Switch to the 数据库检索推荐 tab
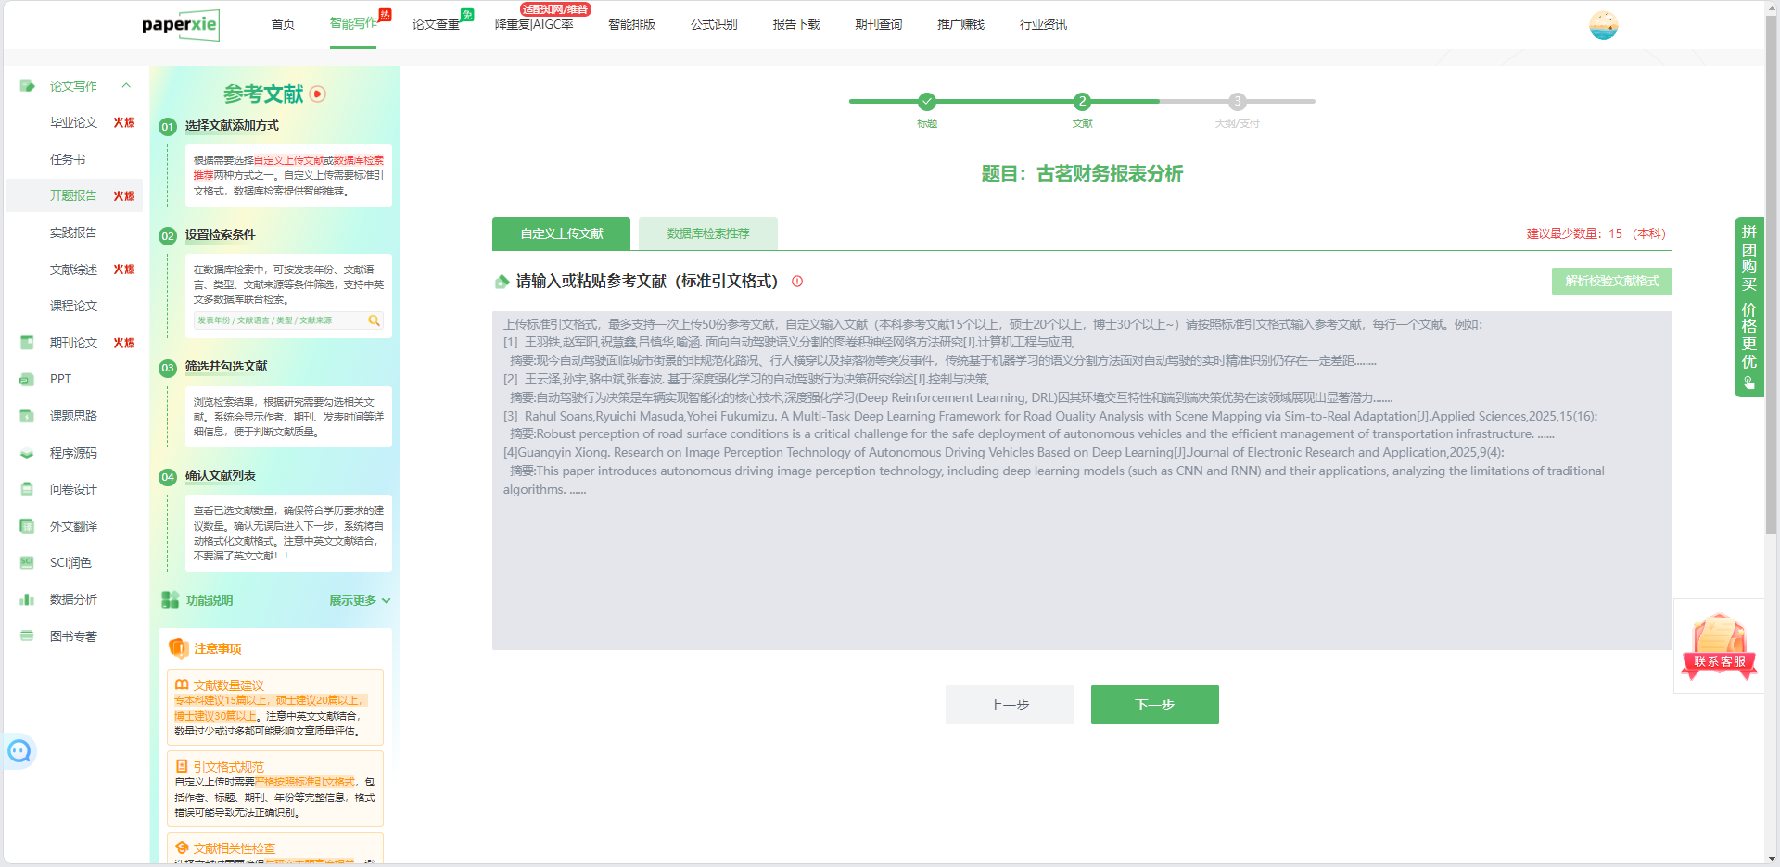The image size is (1780, 867). click(x=708, y=233)
